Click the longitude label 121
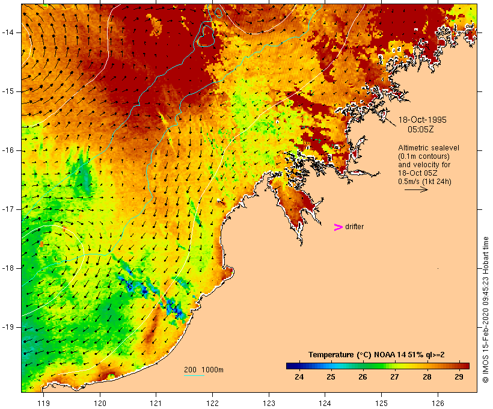 coord(156,403)
